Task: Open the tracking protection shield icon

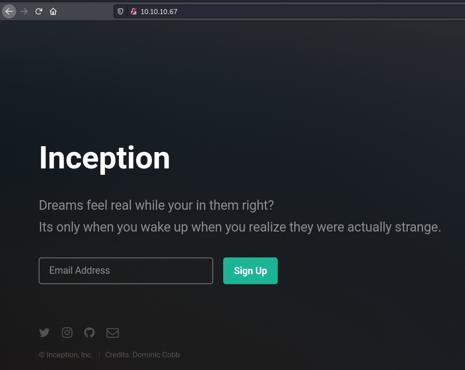Action: point(120,11)
